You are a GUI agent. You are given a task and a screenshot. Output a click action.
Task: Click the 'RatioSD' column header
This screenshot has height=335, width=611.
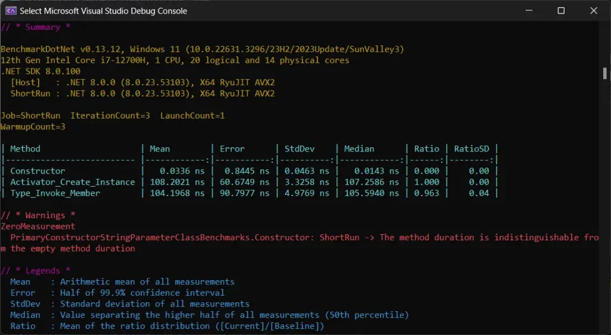[471, 149]
